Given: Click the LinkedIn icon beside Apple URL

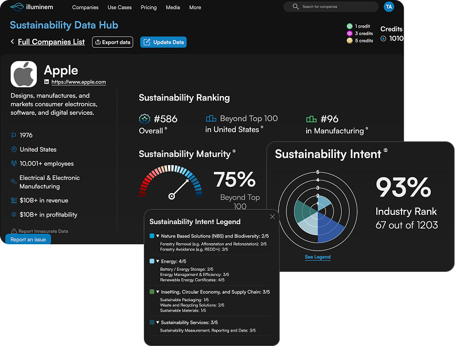Looking at the screenshot, I should [x=47, y=82].
